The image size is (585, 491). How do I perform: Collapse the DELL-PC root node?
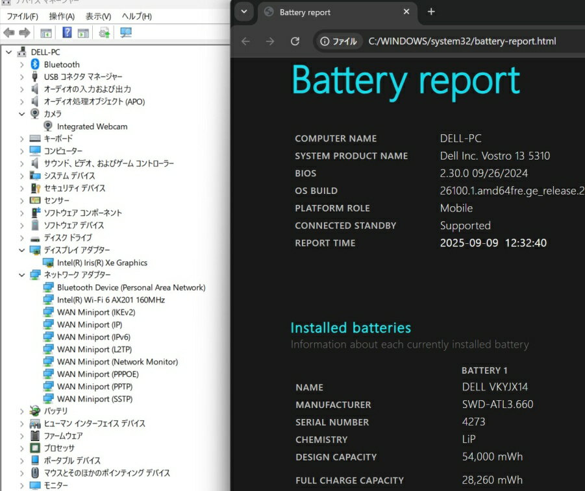pos(9,52)
